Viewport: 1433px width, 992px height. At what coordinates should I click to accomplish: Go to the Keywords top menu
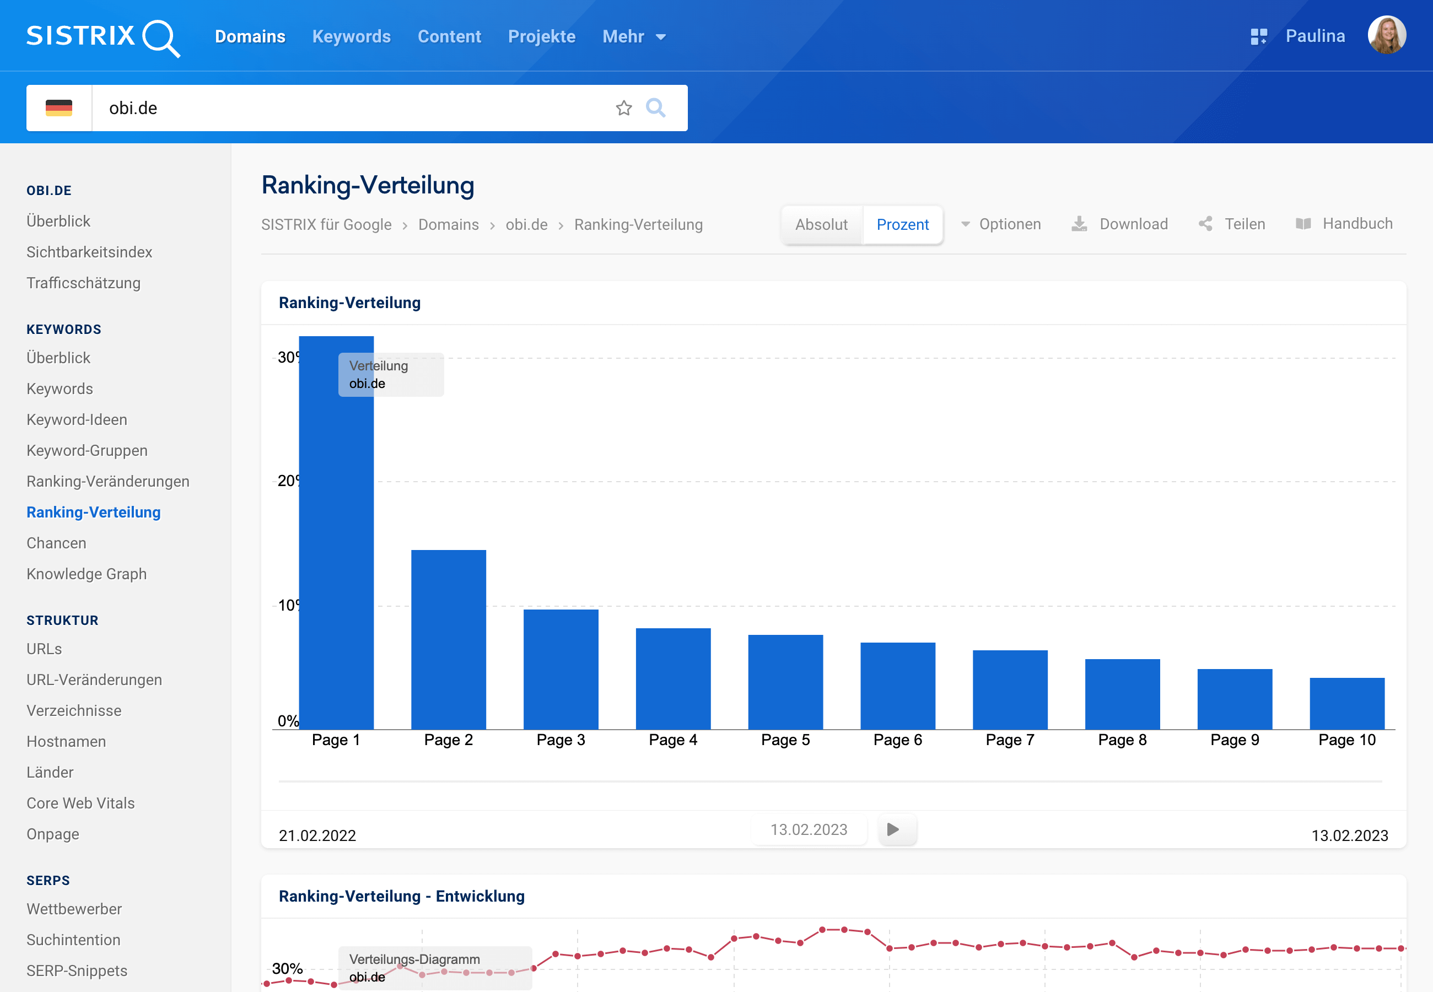pyautogui.click(x=351, y=37)
